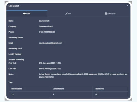Click the eye icon on View tab
Screen dimensions: 137x102
(x=24, y=14)
